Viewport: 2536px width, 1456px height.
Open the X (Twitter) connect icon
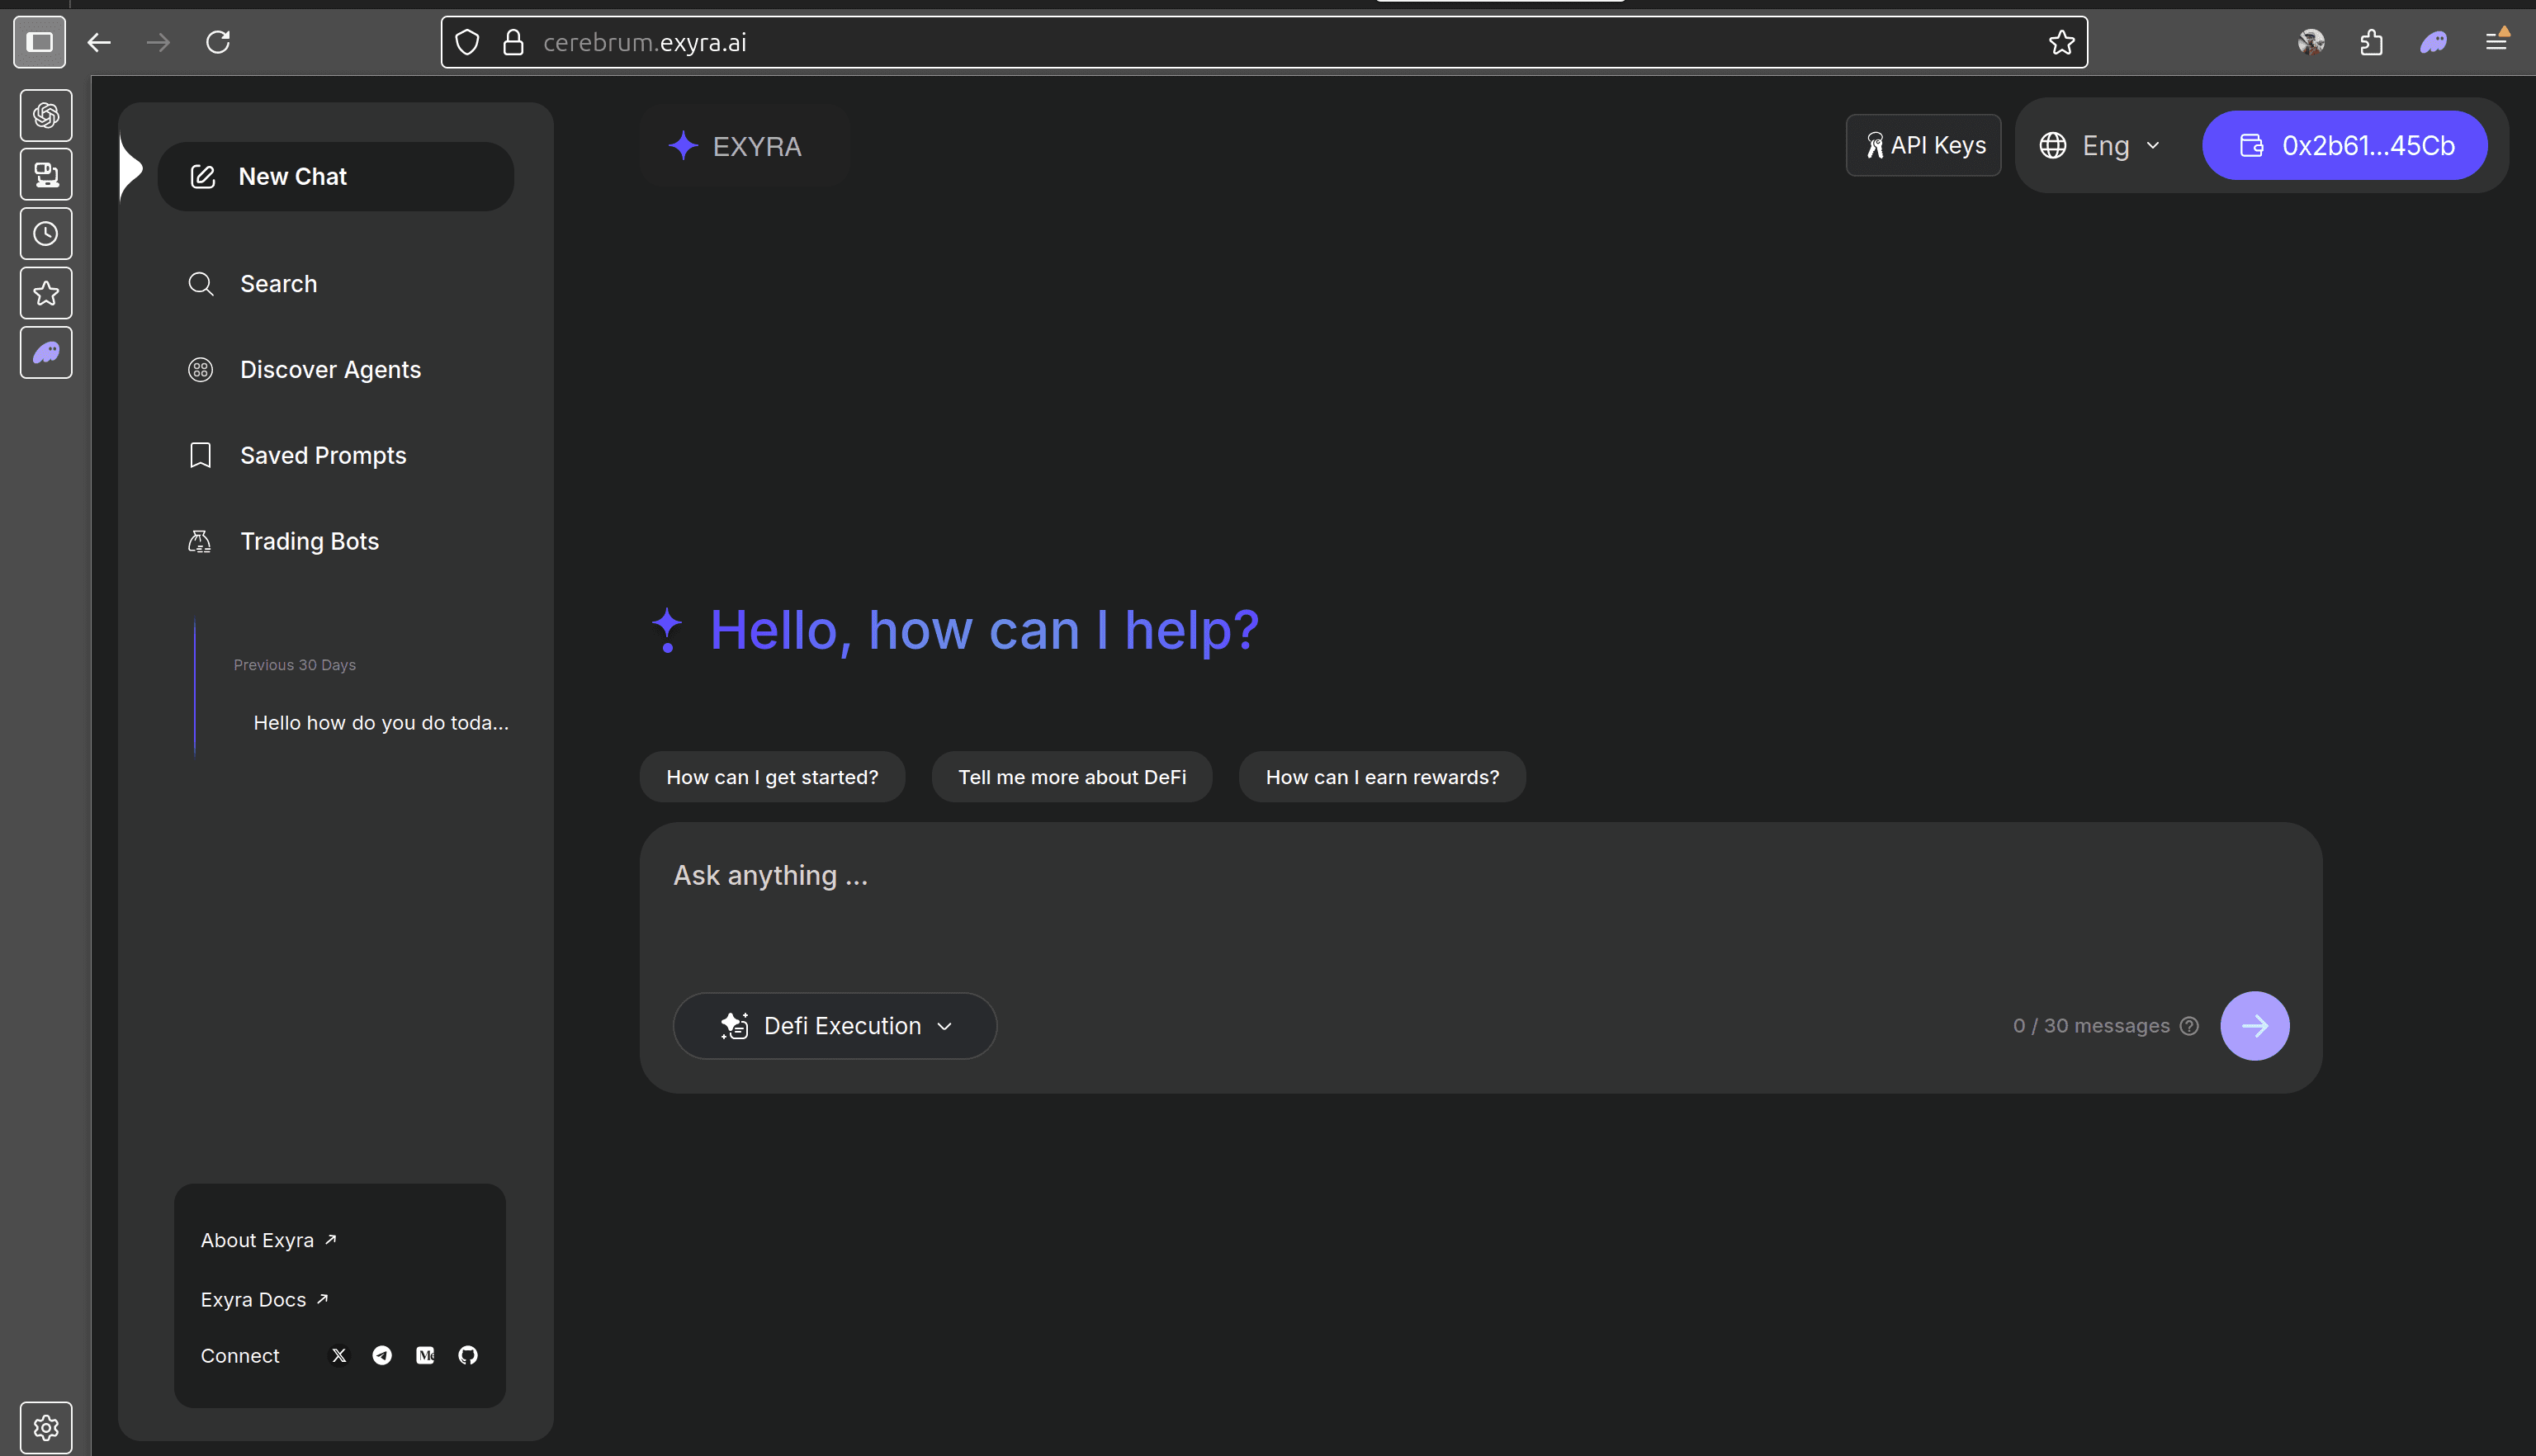[339, 1355]
